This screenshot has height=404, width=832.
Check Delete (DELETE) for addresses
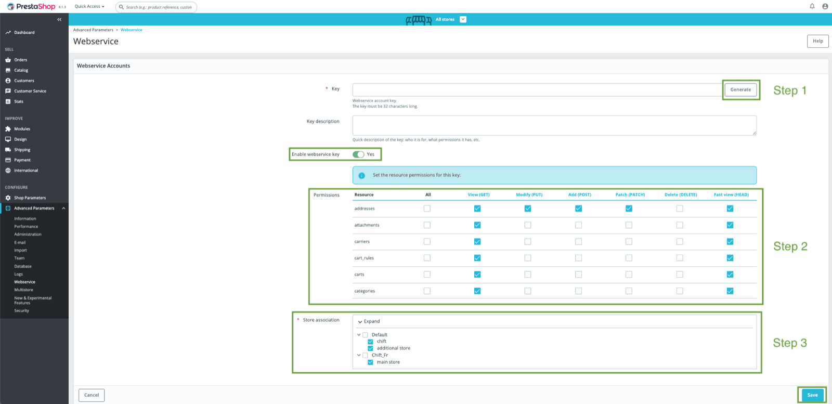pos(680,208)
